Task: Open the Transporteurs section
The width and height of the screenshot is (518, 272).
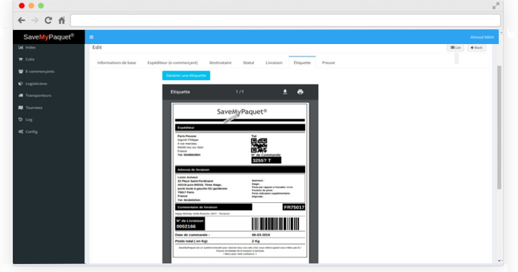Action: (39, 96)
